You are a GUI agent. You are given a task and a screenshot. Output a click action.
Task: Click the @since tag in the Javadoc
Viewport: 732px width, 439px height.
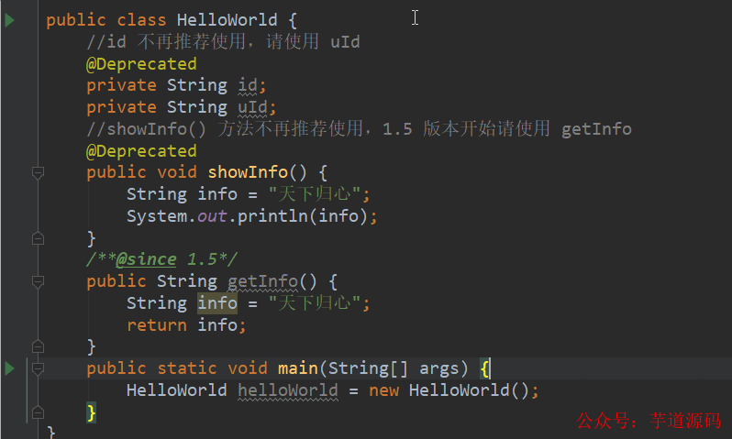[x=146, y=259]
